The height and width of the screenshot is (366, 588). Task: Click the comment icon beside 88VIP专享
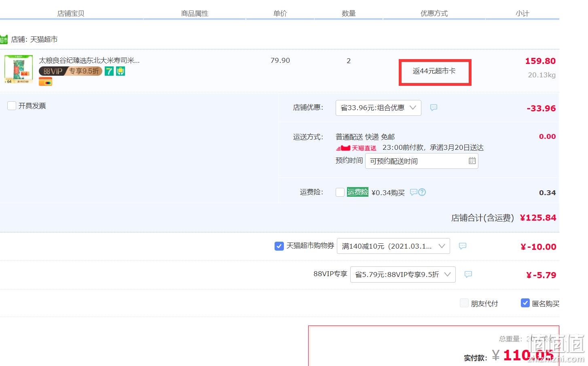(468, 274)
